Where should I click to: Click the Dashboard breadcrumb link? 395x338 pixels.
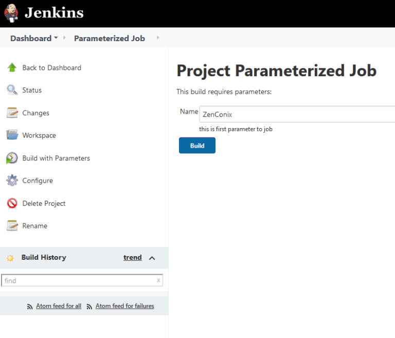click(x=31, y=38)
